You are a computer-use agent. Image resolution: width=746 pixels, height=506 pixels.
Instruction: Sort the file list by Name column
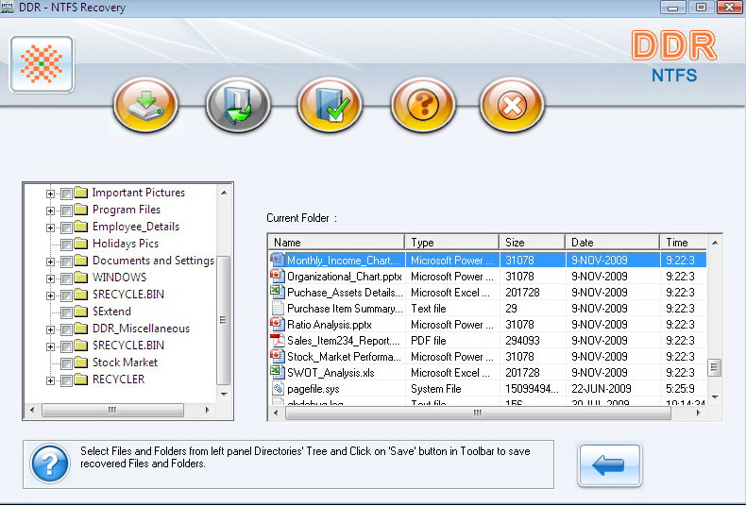(336, 243)
